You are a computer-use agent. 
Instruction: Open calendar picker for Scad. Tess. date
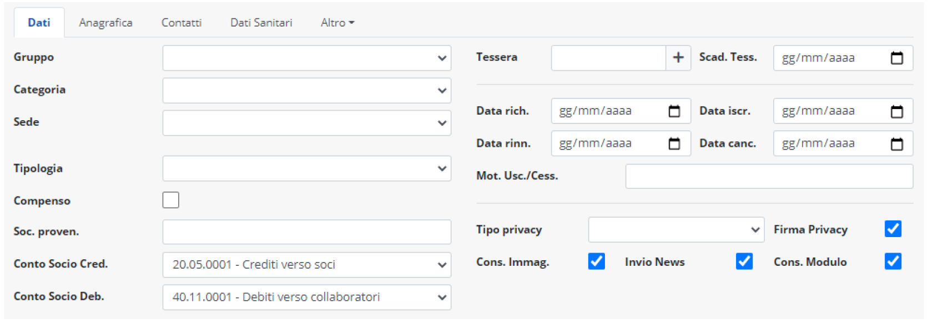(x=896, y=58)
